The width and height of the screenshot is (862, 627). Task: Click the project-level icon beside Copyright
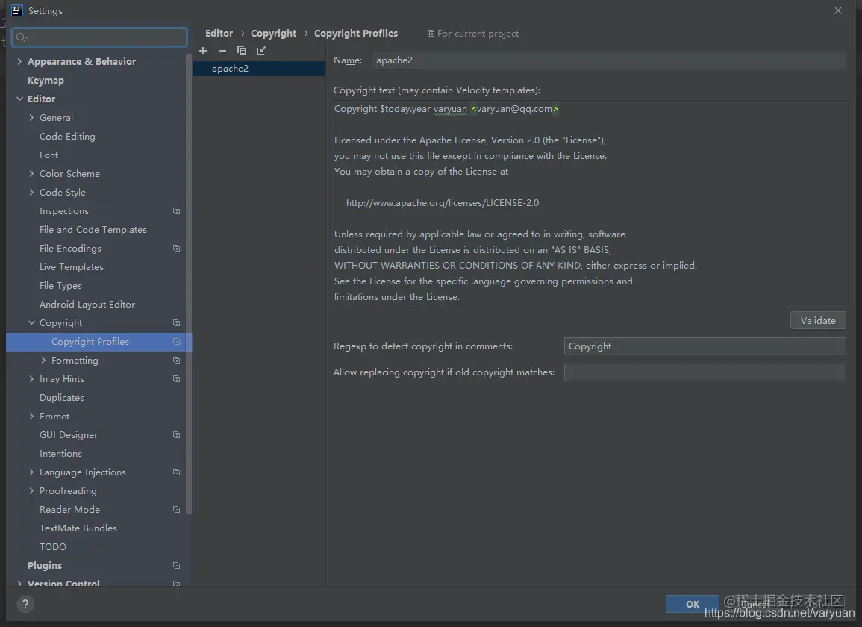coord(176,323)
